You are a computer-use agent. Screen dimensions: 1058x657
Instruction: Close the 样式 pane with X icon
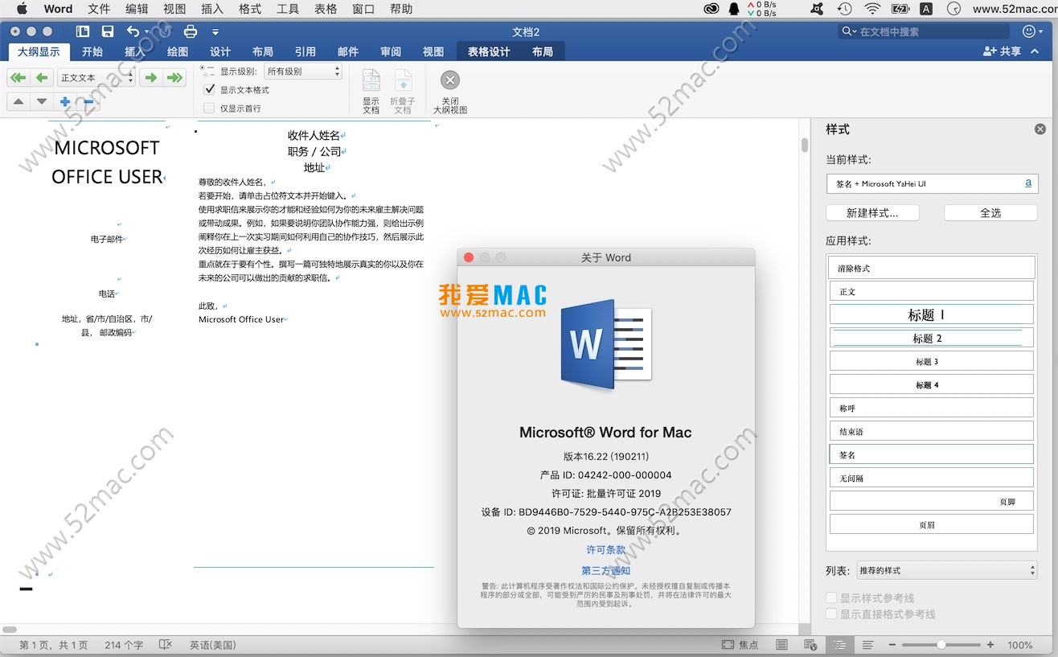pos(1040,129)
